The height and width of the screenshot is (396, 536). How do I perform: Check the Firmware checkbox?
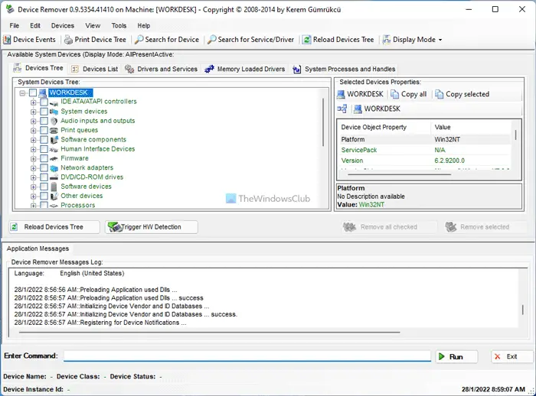pos(44,158)
